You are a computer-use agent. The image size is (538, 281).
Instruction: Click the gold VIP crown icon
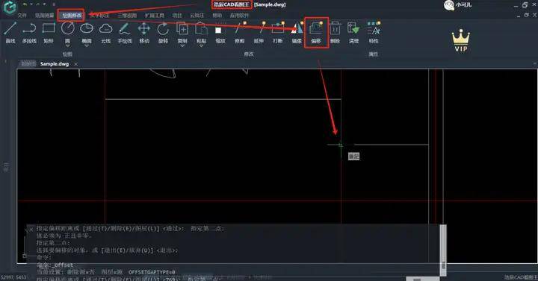(461, 40)
